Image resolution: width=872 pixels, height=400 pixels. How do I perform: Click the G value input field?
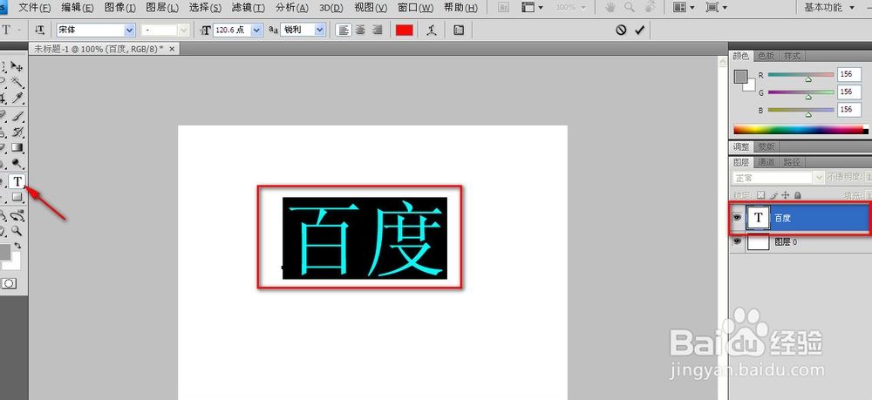pyautogui.click(x=849, y=92)
